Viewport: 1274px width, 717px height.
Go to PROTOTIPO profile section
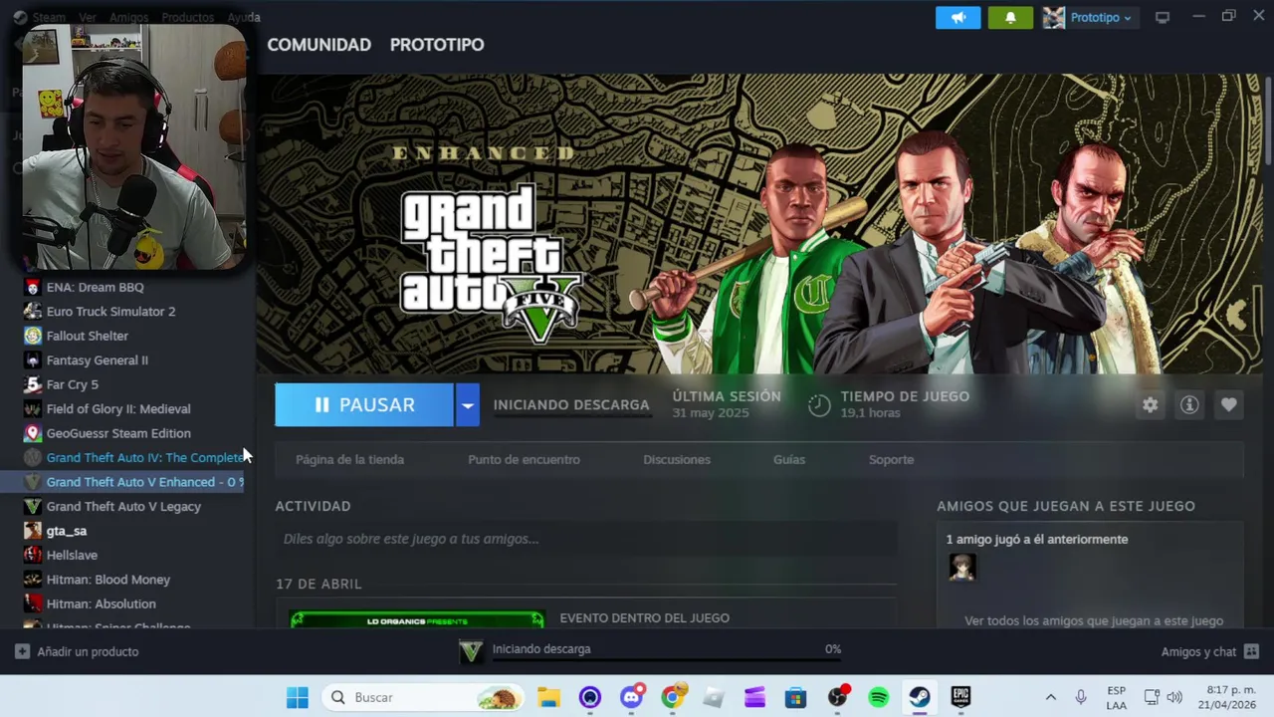click(x=437, y=45)
